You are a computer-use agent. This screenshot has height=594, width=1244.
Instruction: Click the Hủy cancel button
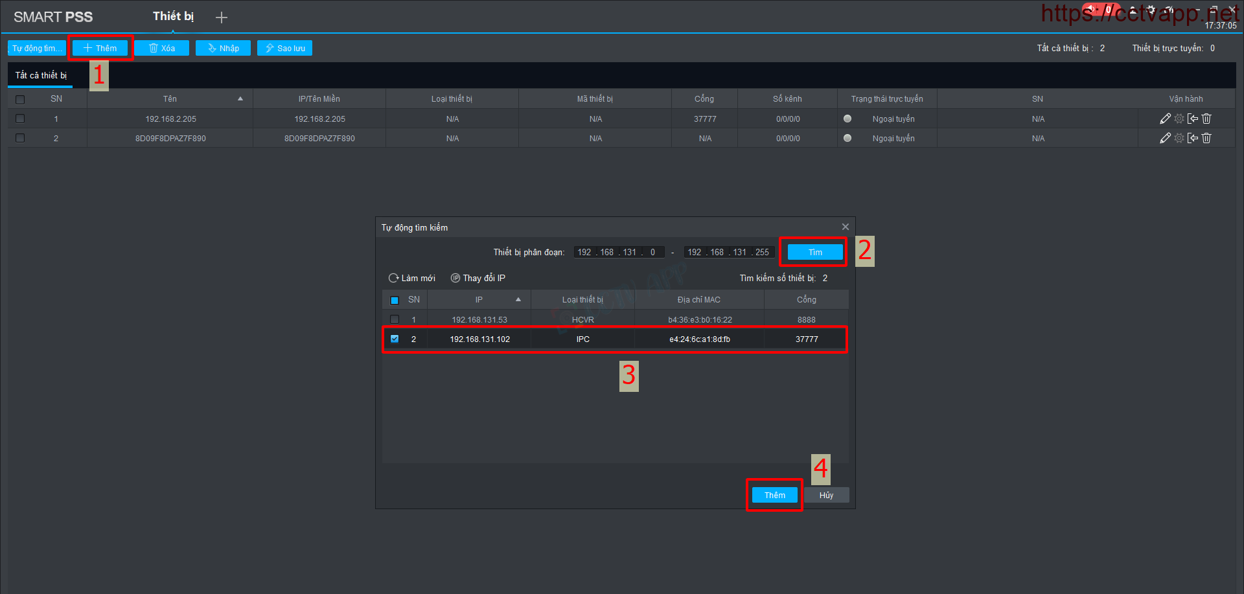(x=826, y=495)
